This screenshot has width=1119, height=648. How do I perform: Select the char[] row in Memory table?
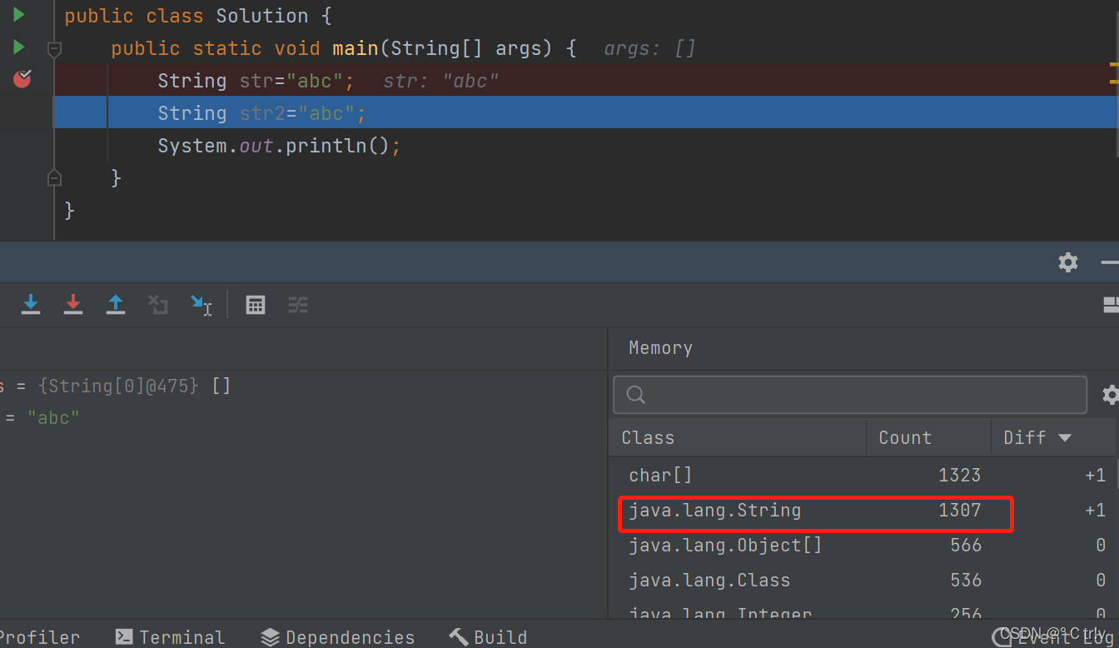coord(862,476)
